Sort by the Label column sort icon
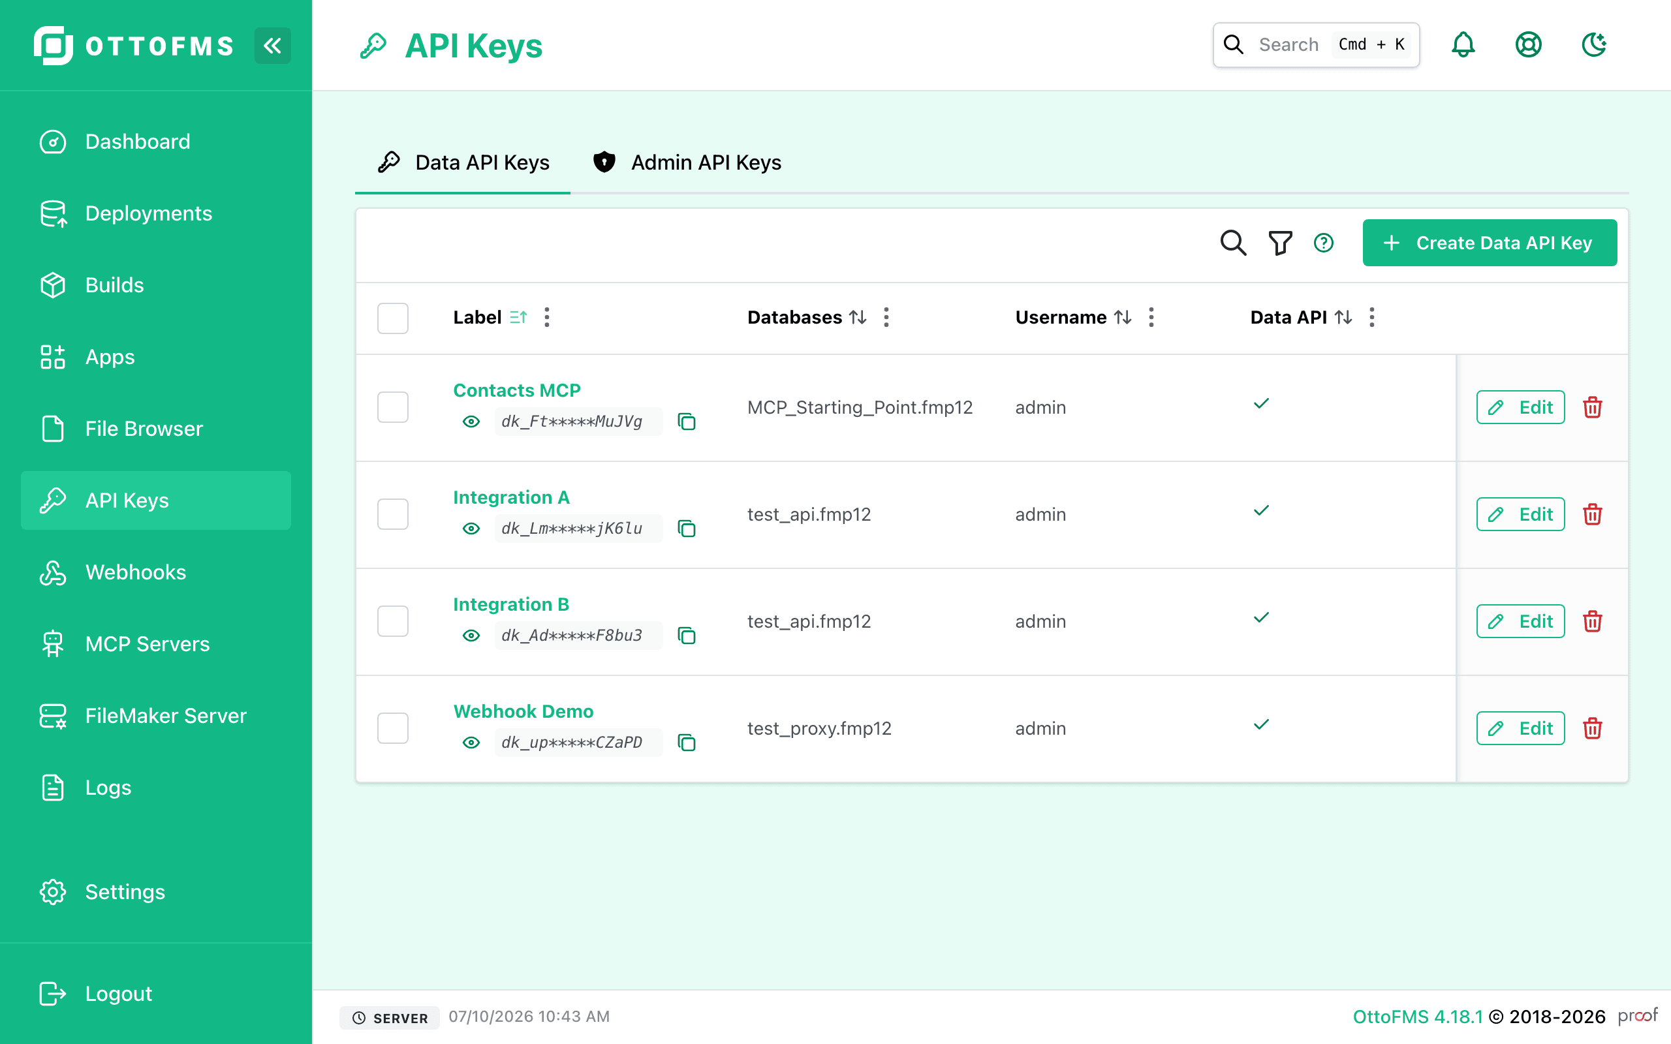1671x1044 pixels. pyautogui.click(x=518, y=317)
